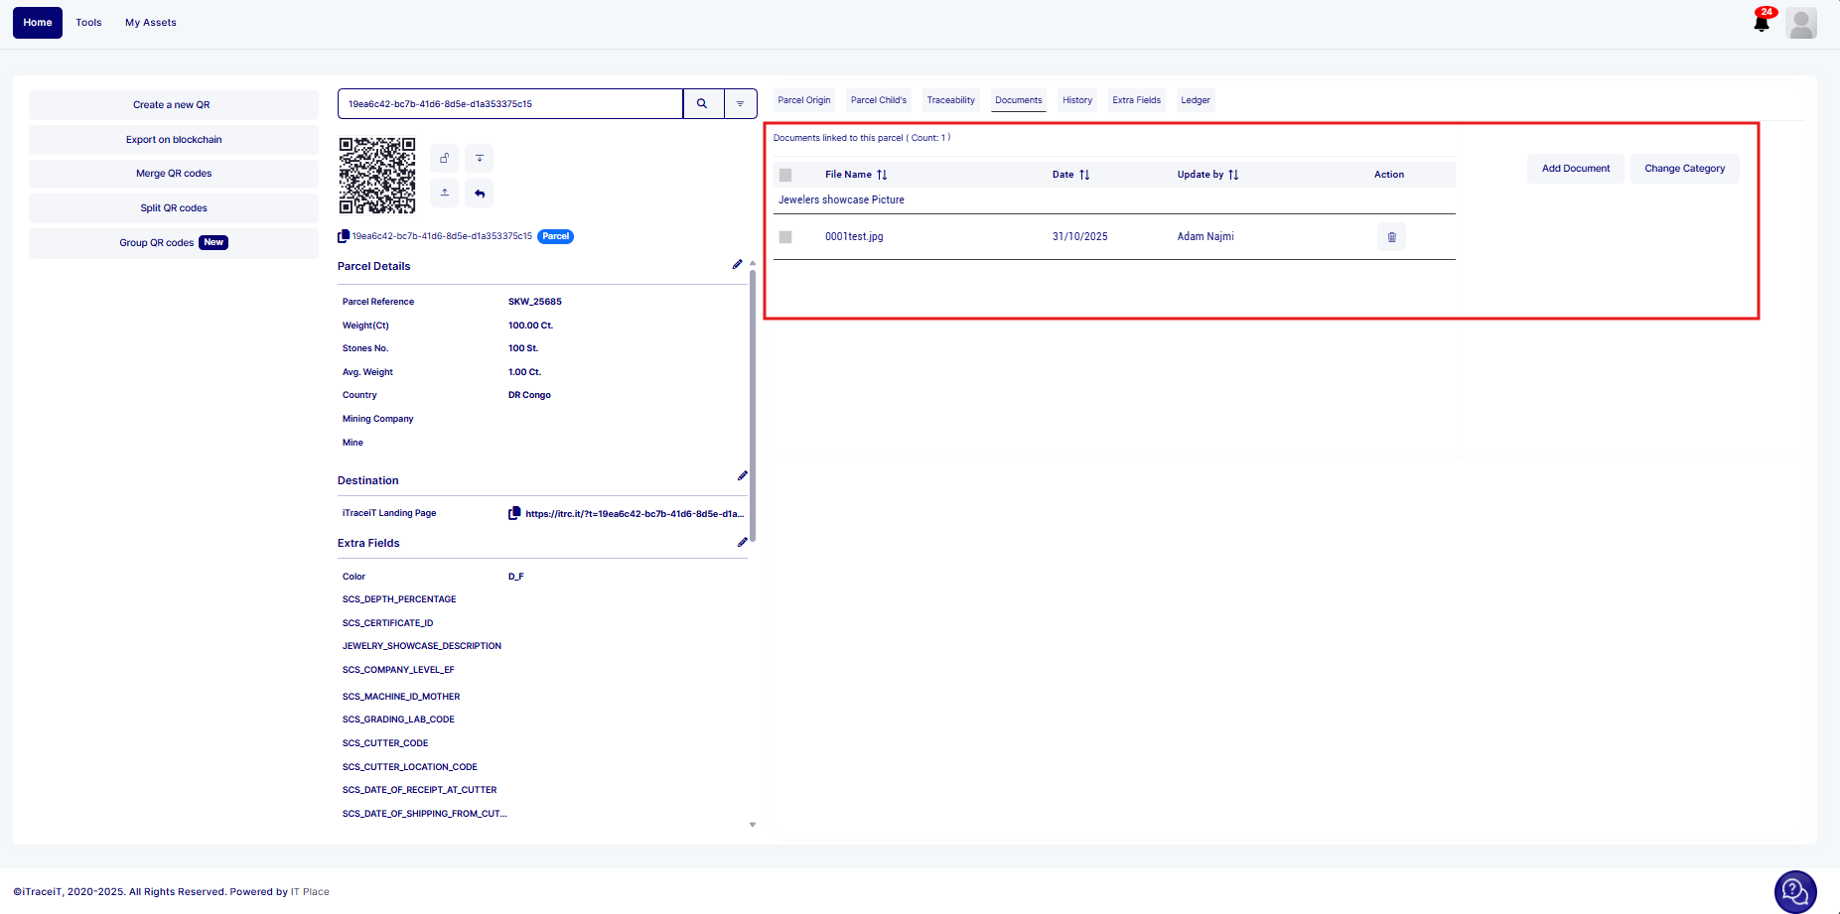This screenshot has width=1840, height=914.
Task: Click the search magnifier icon
Action: coord(702,104)
